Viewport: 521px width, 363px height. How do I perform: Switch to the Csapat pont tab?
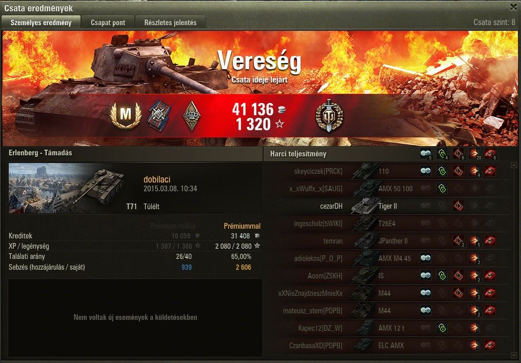click(108, 23)
